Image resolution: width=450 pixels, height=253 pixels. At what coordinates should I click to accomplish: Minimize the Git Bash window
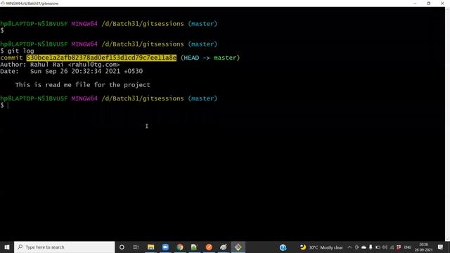pos(415,3)
